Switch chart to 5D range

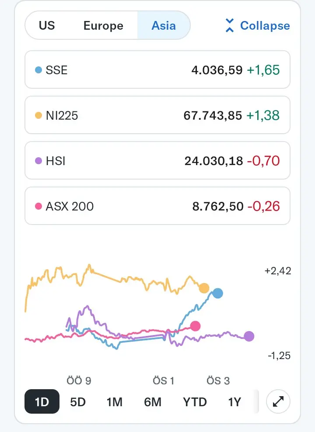[78, 402]
